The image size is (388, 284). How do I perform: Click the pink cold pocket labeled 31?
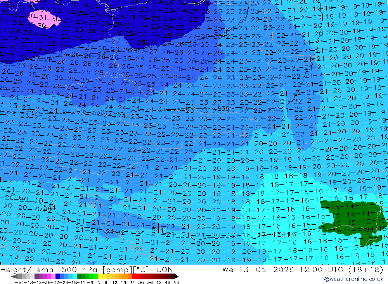pyautogui.click(x=41, y=19)
